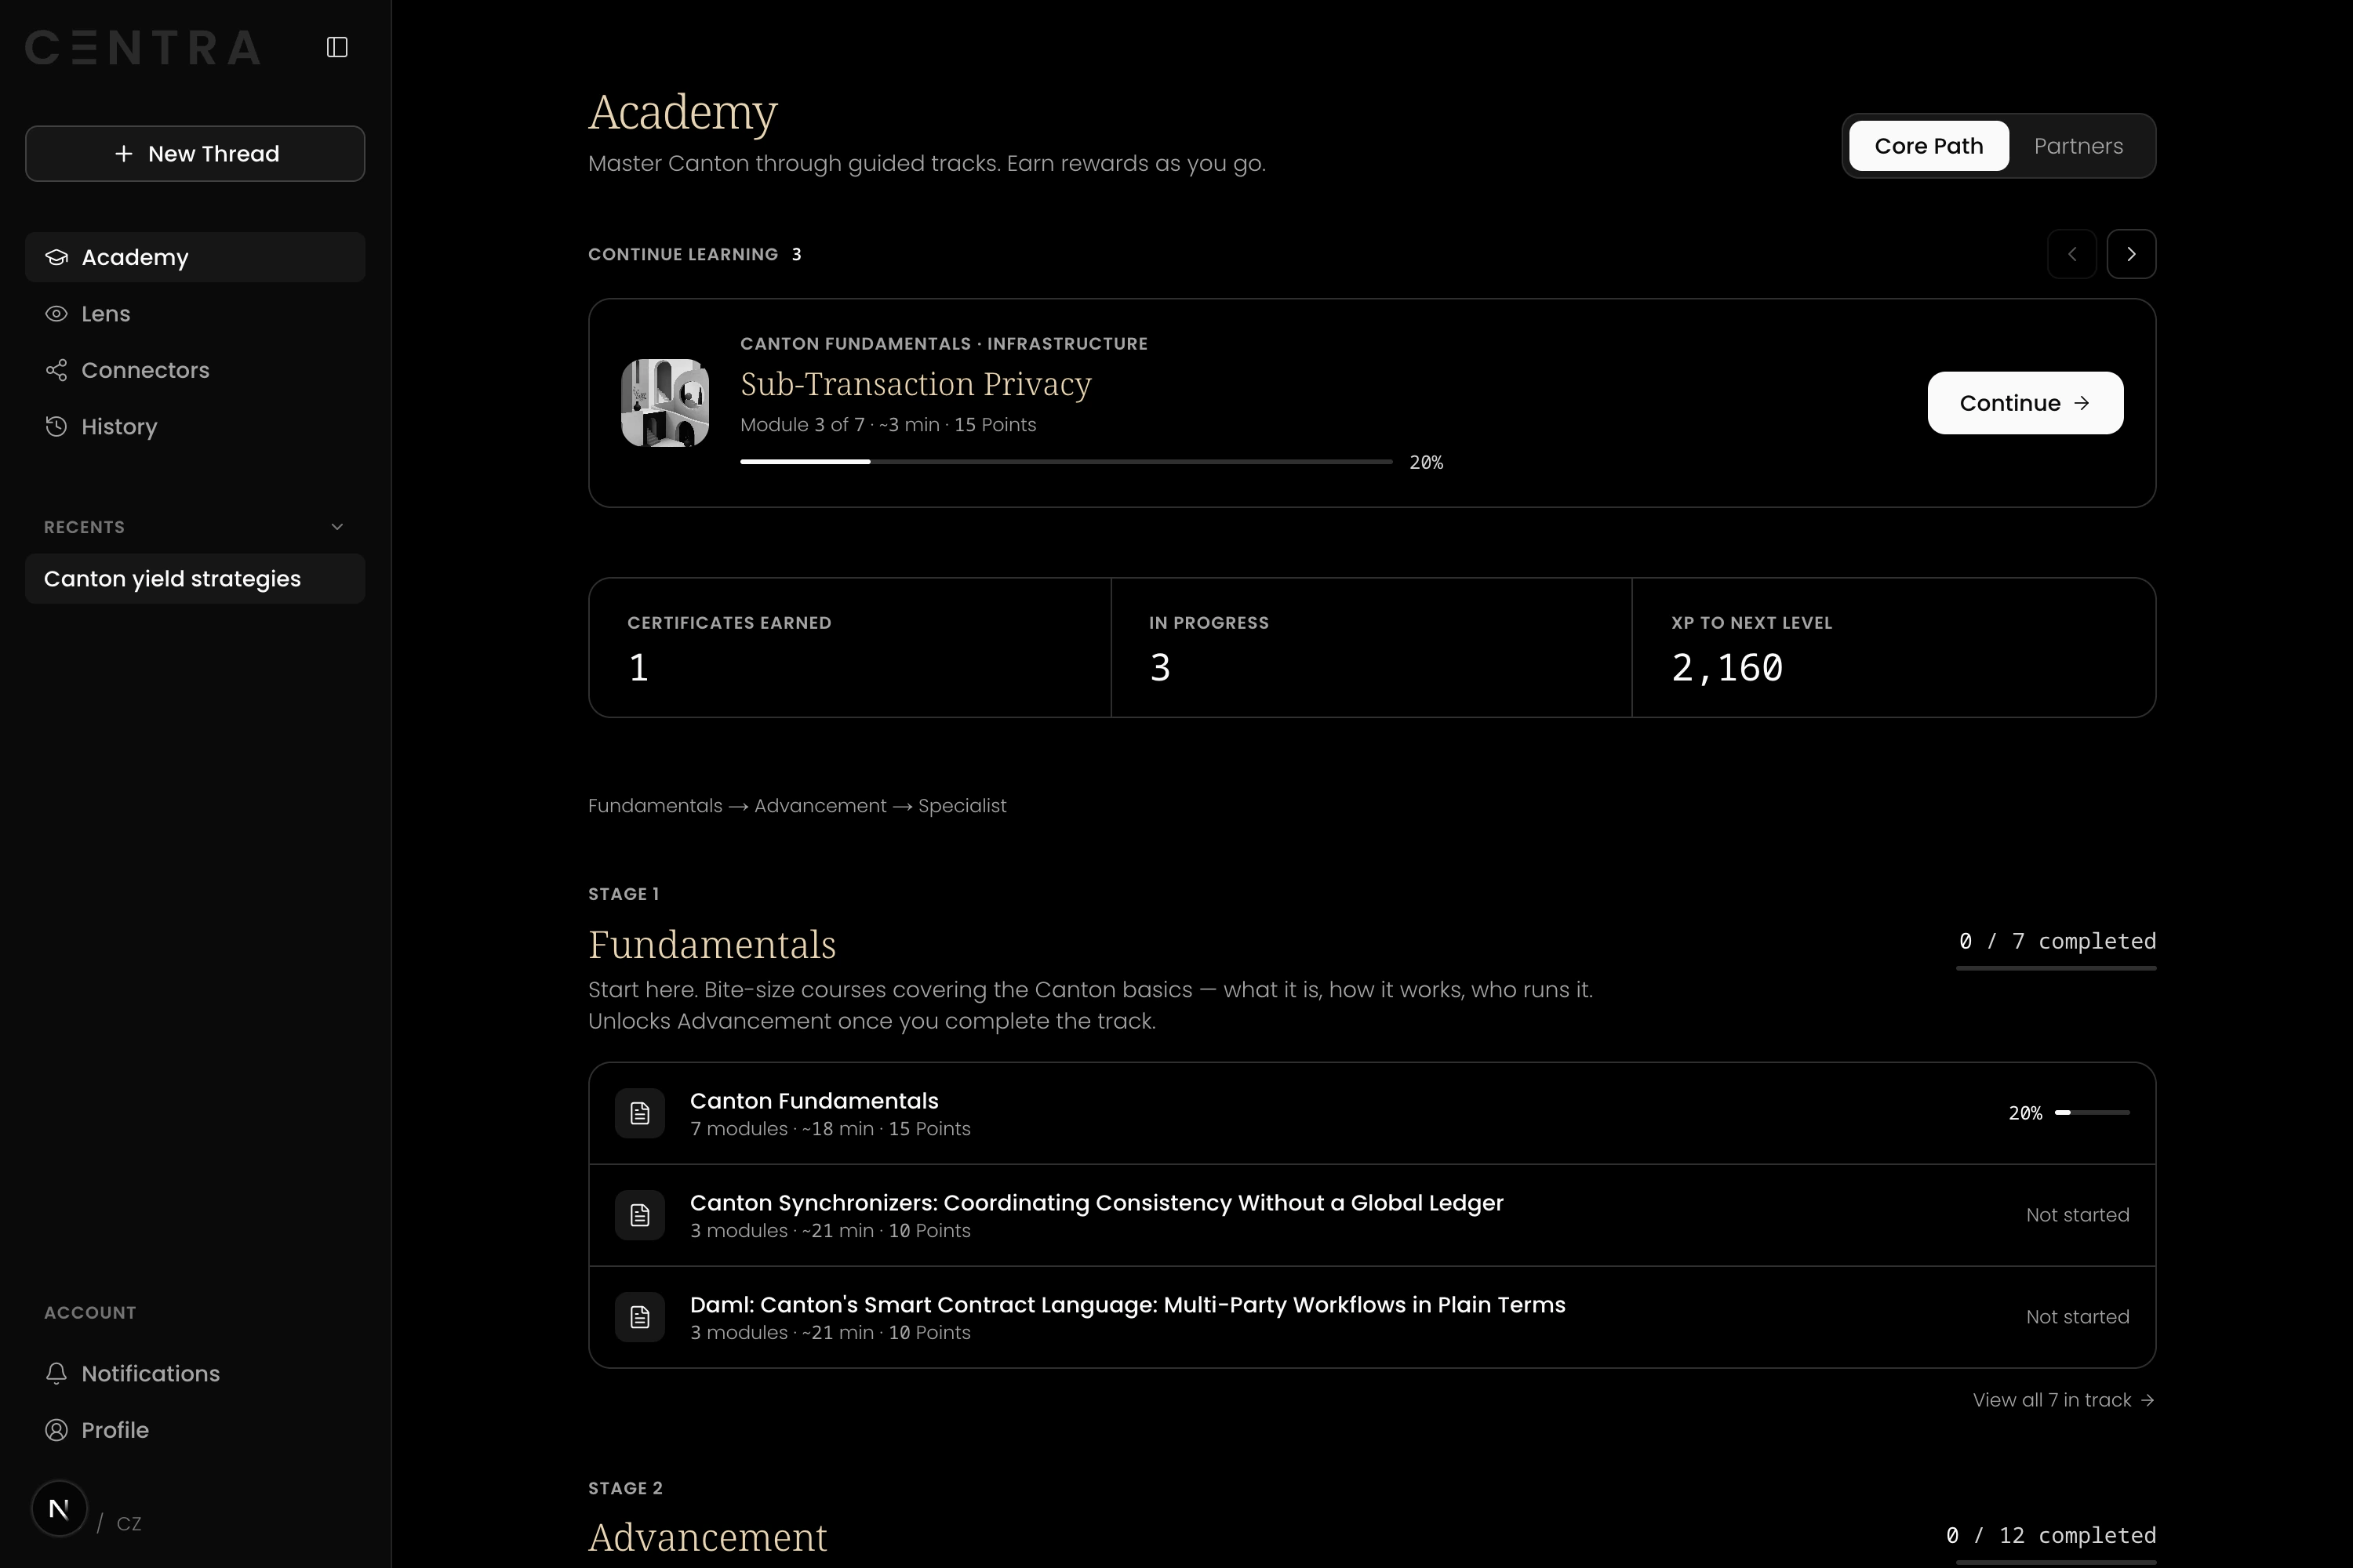This screenshot has width=2353, height=1568.
Task: Click the In Progress stat card
Action: click(x=1370, y=647)
